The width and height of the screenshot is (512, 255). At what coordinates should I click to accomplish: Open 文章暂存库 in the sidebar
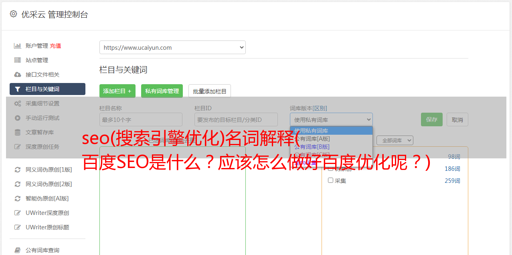click(x=40, y=132)
